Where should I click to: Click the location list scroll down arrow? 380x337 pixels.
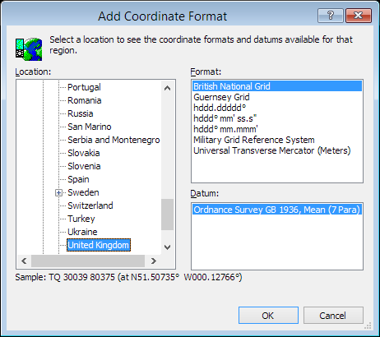pos(167,247)
